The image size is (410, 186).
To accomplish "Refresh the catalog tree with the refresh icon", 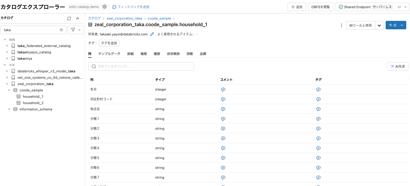I will [x=69, y=18].
